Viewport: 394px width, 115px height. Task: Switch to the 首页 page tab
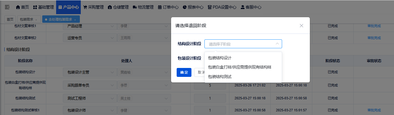[10, 19]
